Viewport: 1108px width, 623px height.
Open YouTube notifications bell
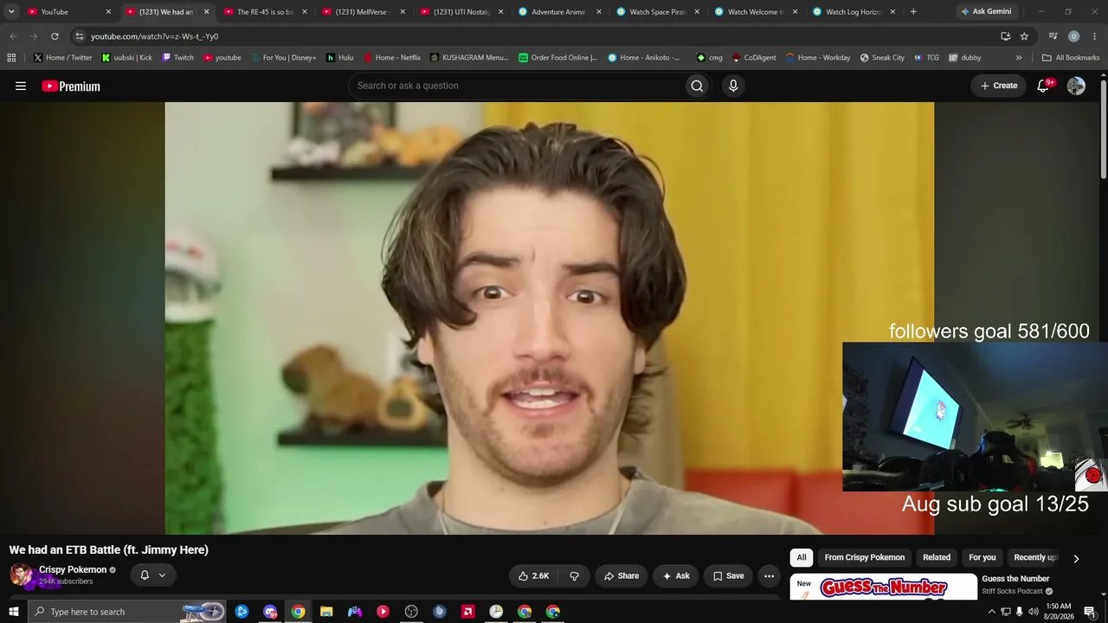click(1043, 86)
